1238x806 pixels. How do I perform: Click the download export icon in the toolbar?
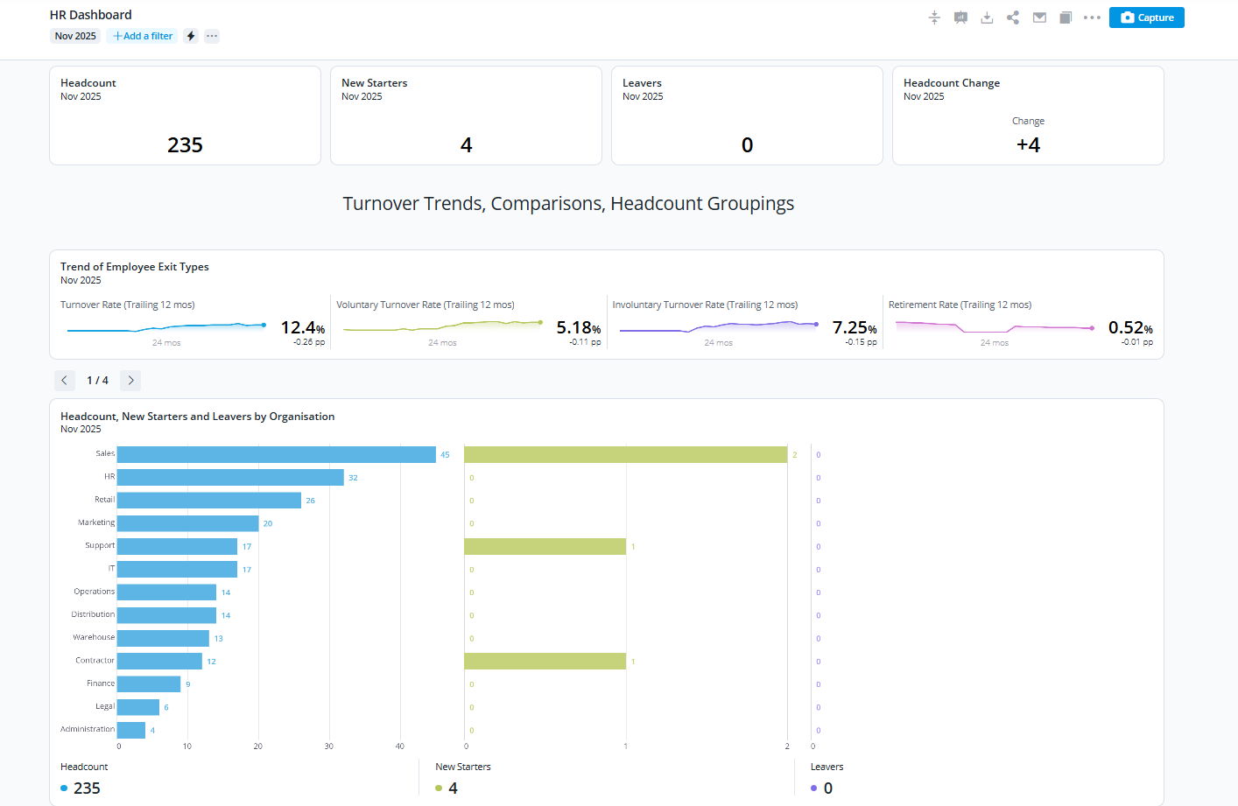click(x=987, y=17)
